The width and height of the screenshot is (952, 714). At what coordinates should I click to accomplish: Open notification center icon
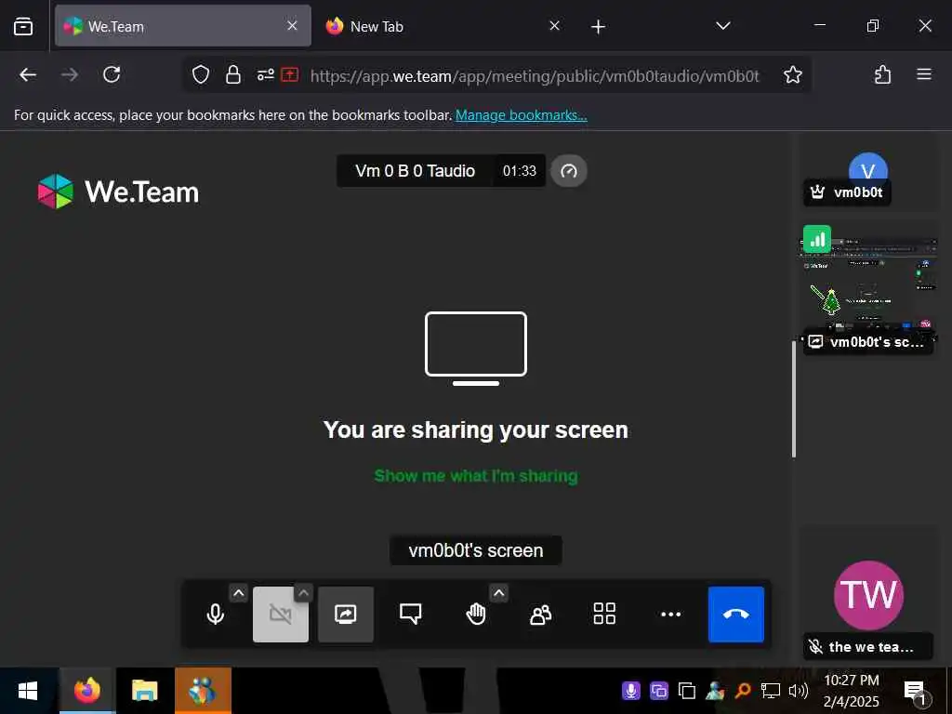point(916,692)
